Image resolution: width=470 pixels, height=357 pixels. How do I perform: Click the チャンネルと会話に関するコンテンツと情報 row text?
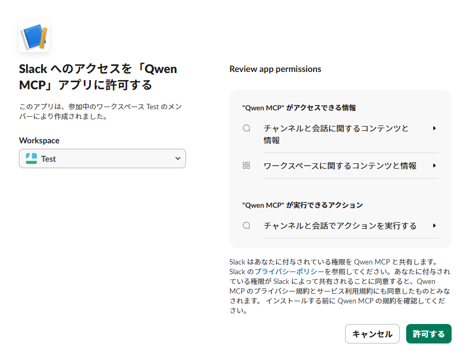[336, 134]
